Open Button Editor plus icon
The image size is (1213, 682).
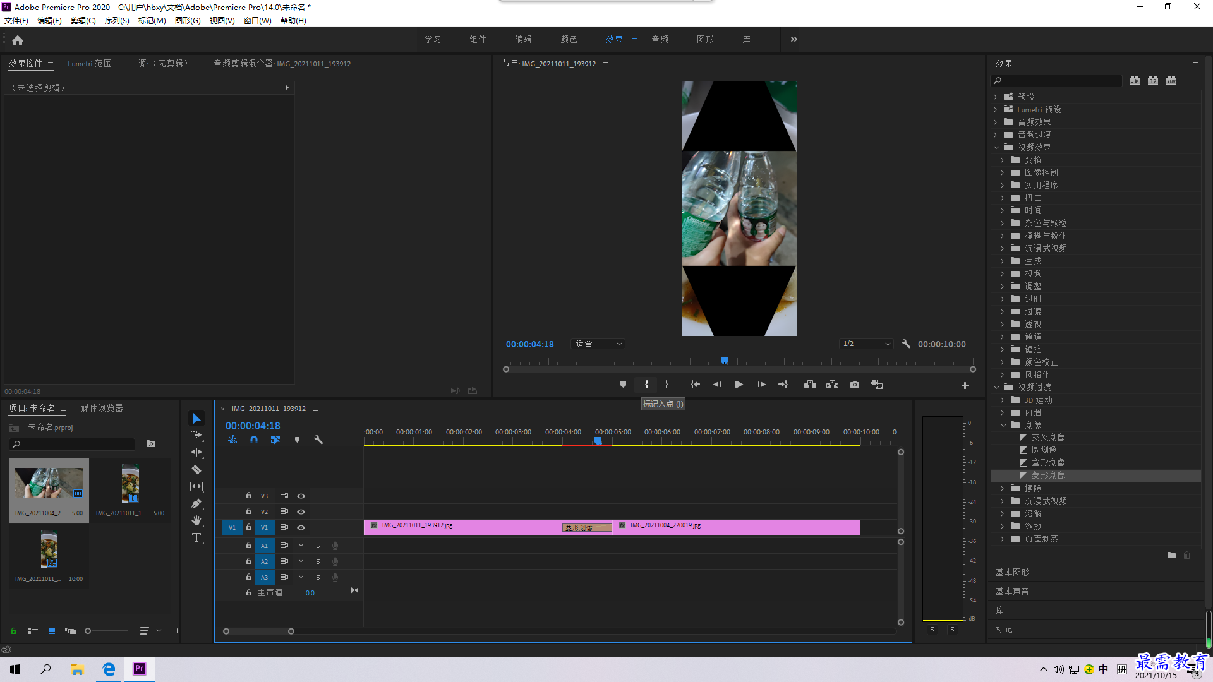tap(965, 385)
